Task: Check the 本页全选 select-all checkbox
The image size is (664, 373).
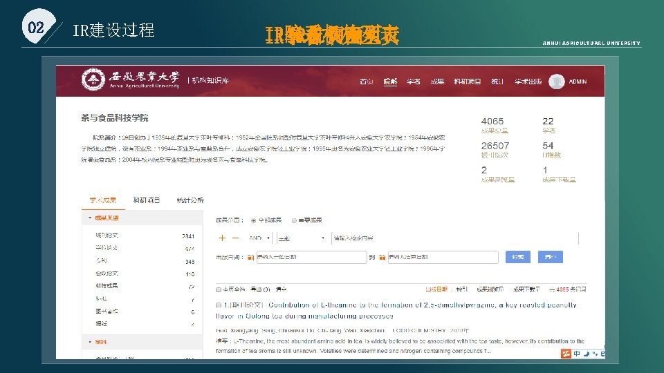Action: click(x=219, y=289)
